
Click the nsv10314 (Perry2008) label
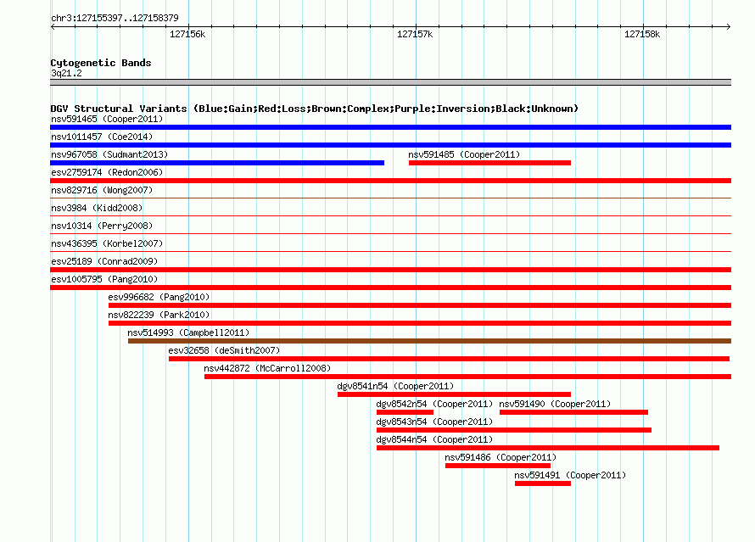(x=102, y=226)
